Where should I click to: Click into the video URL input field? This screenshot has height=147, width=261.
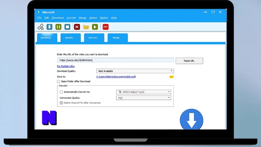click(115, 60)
